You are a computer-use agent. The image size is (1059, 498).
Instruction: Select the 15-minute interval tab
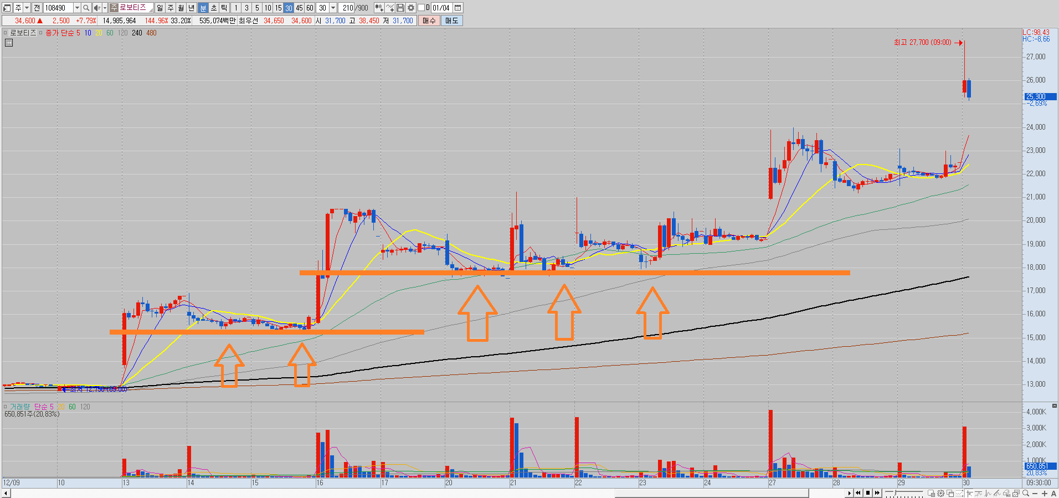click(278, 8)
